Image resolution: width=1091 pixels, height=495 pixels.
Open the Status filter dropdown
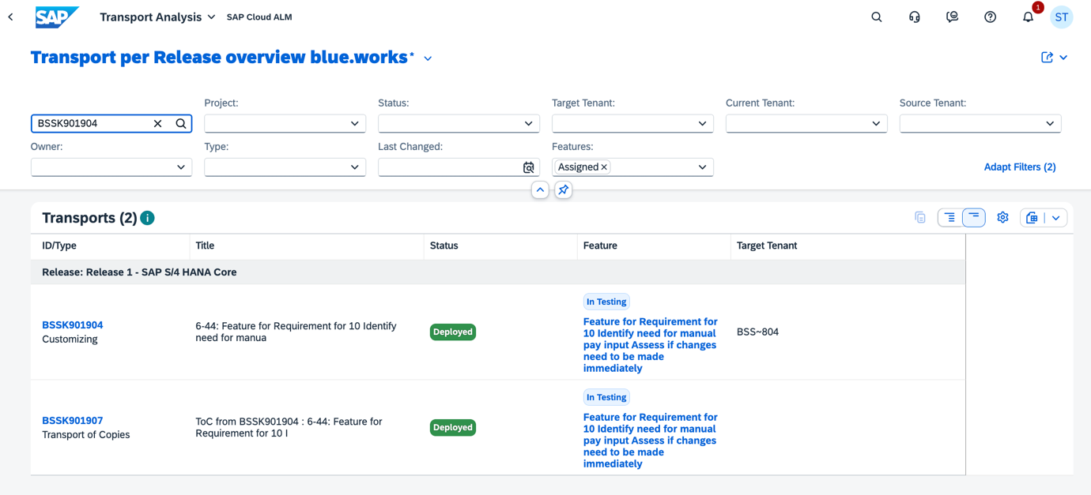point(527,123)
